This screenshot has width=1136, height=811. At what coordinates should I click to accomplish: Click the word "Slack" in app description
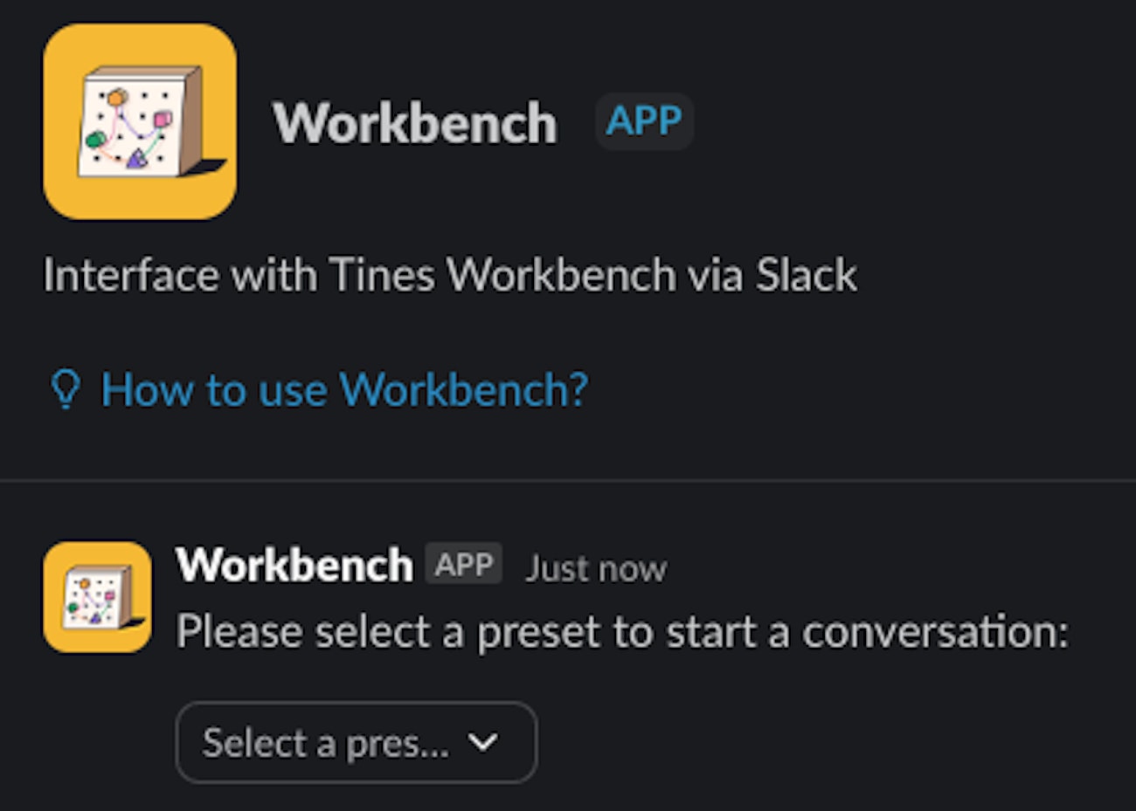(x=806, y=275)
